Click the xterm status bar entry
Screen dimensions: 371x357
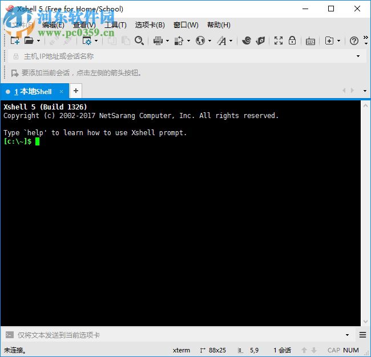click(x=182, y=350)
